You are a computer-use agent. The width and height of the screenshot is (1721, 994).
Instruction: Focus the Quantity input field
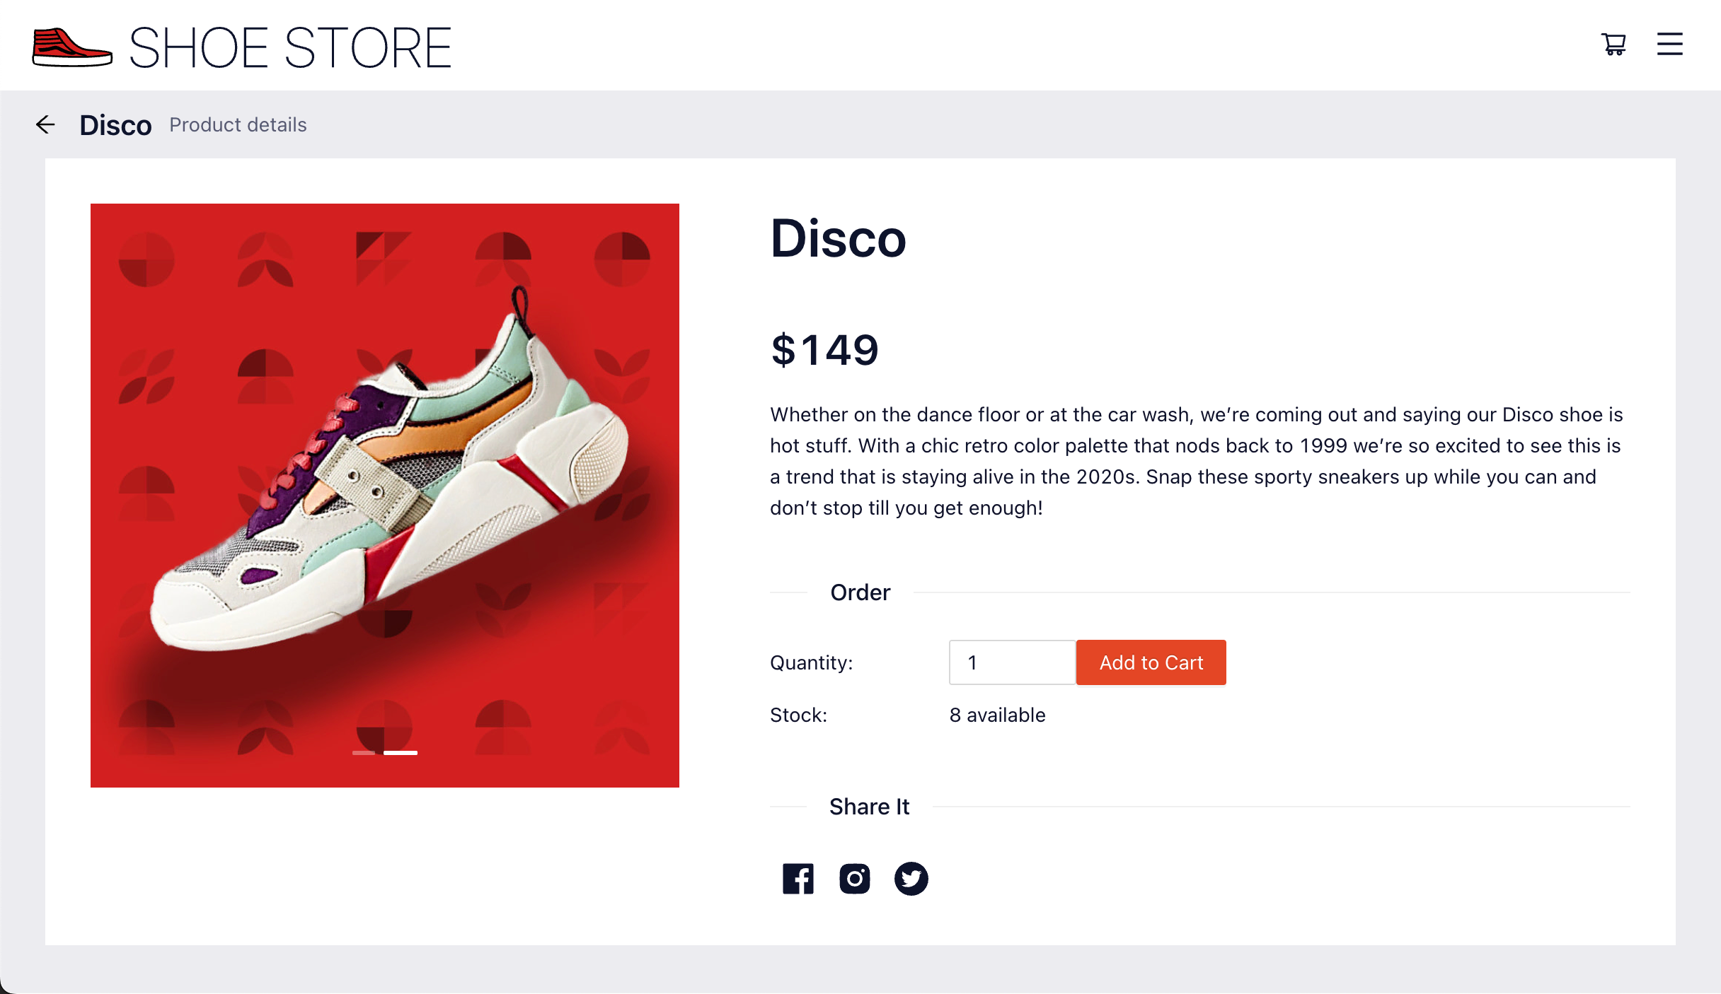tap(1012, 662)
